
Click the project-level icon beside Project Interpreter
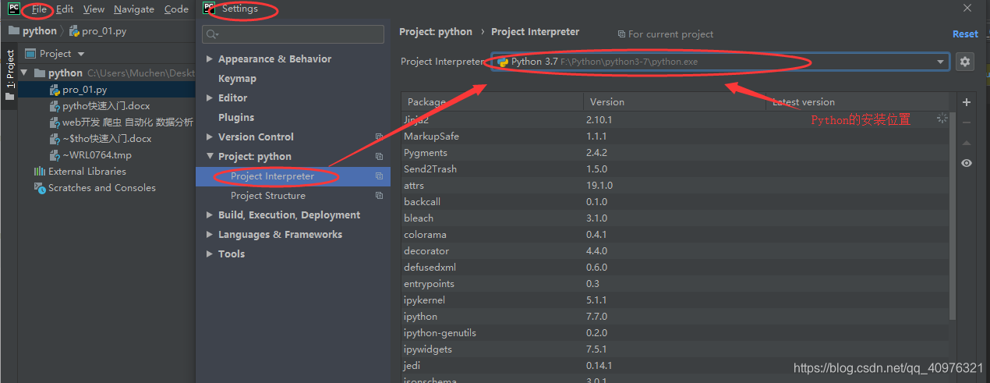coord(380,176)
